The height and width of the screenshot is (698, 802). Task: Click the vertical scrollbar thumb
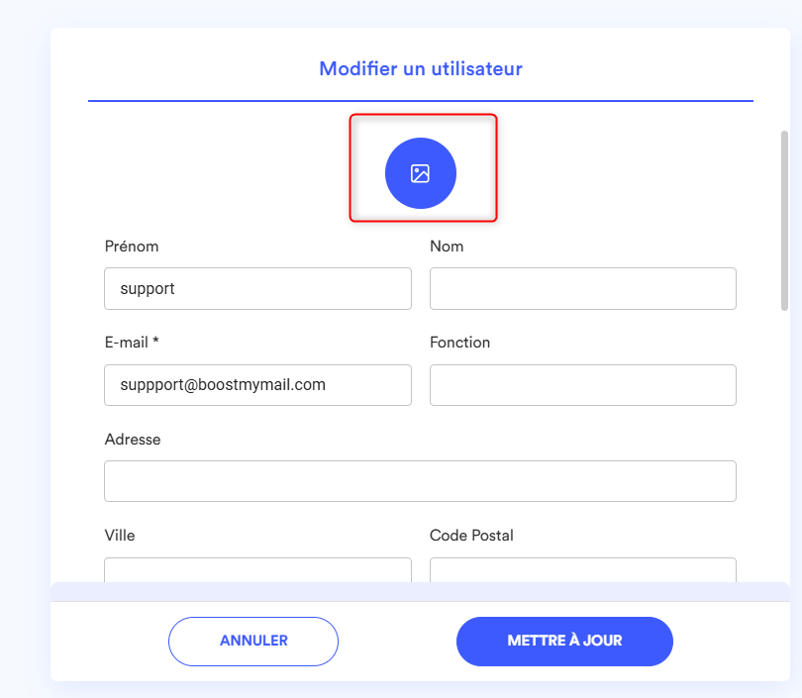784,221
